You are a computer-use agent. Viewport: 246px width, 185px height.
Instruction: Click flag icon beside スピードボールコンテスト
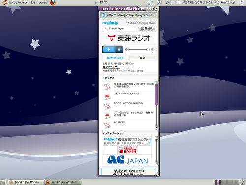click(x=107, y=96)
